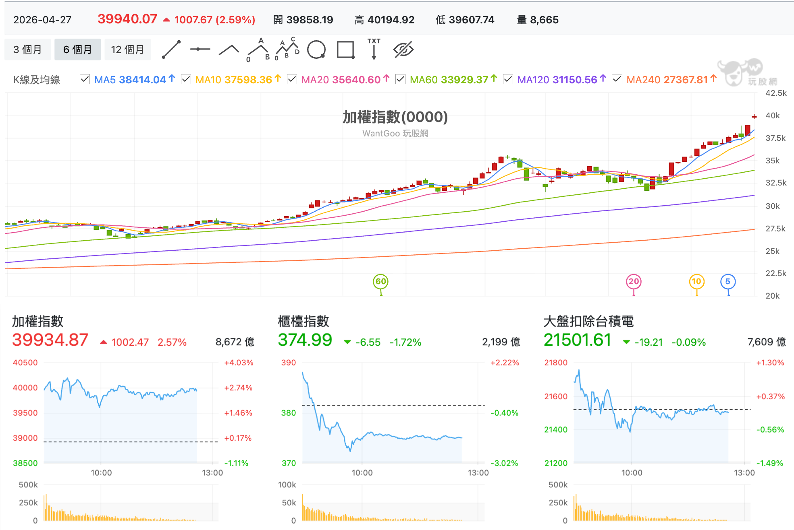794x530 pixels.
Task: Click the 8,672 億 turnover figure
Action: pyautogui.click(x=235, y=342)
